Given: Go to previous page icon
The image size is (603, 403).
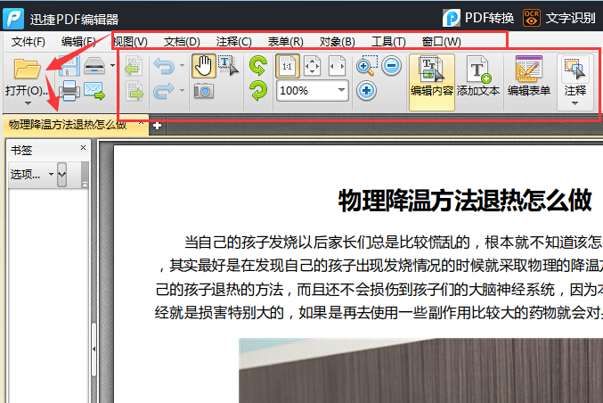Looking at the screenshot, I should tap(134, 66).
